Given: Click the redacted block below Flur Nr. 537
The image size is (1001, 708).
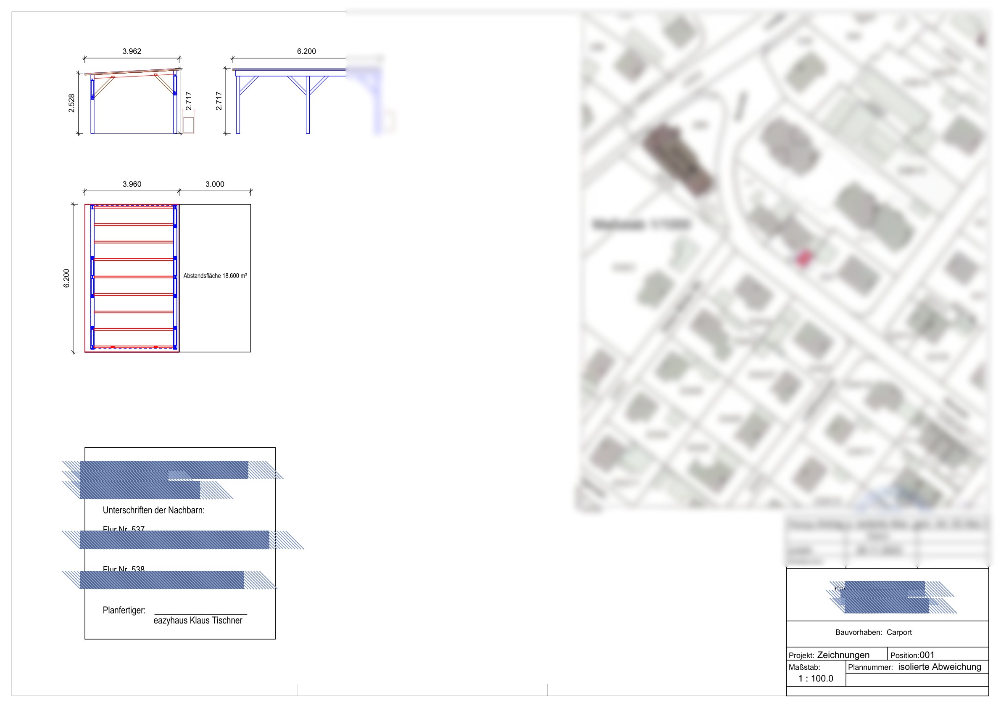Looking at the screenshot, I should 174,539.
